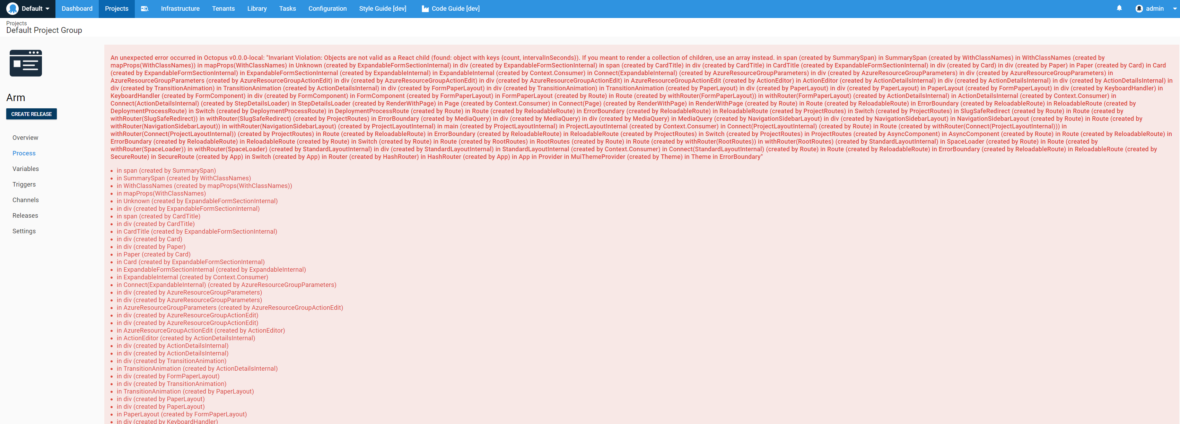Screen dimensions: 1180x424
Task: Open the Tenants menu
Action: point(223,9)
